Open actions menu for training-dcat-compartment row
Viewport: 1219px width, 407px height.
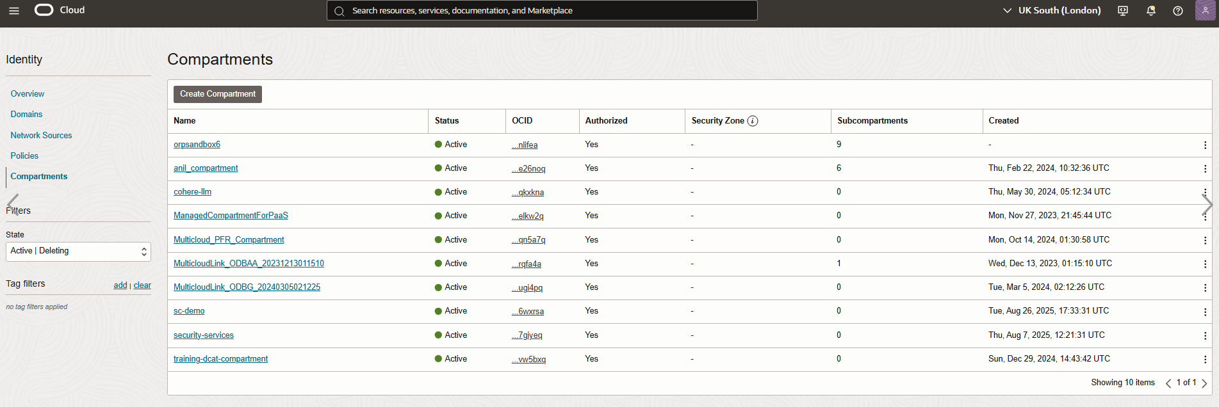(1205, 360)
